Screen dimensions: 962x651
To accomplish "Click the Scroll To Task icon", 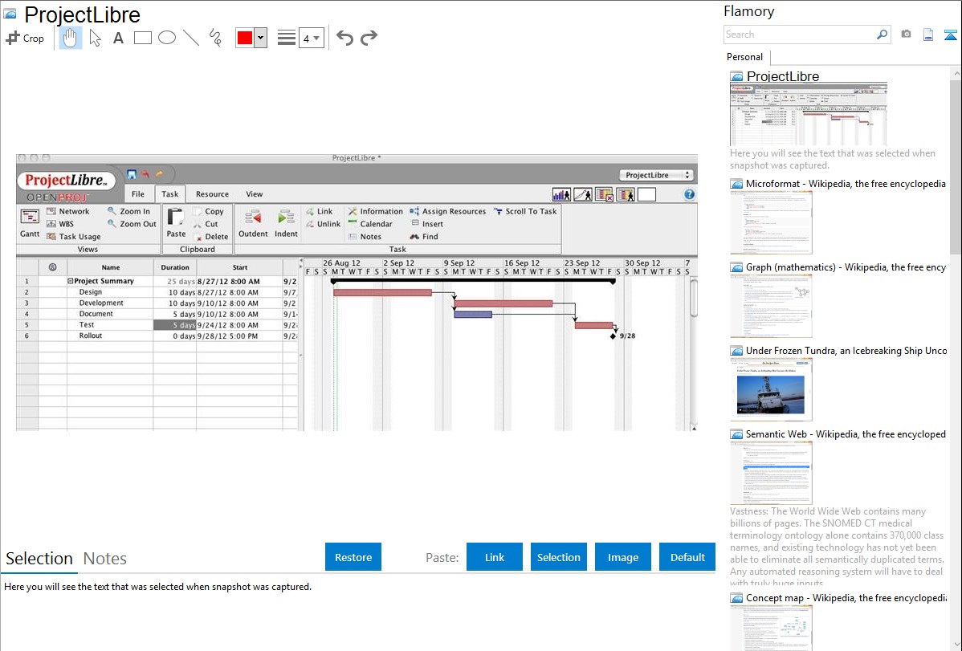I will 498,211.
